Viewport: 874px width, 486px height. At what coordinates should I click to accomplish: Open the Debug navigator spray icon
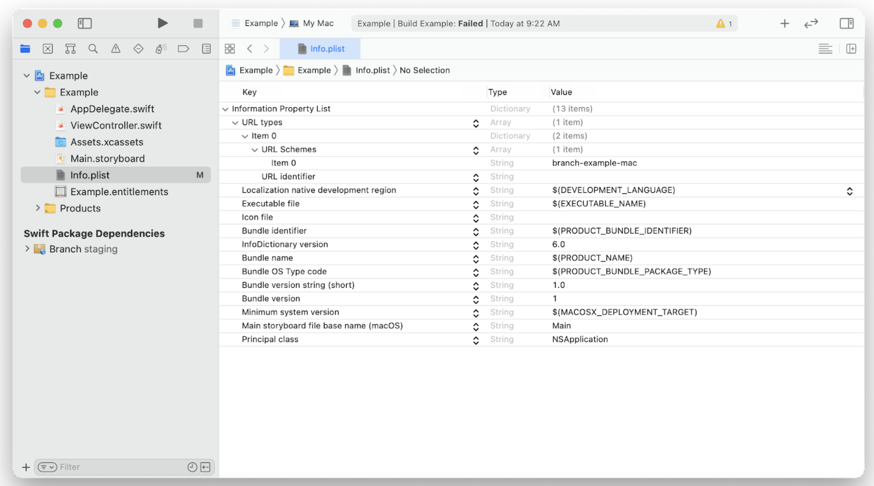click(161, 48)
